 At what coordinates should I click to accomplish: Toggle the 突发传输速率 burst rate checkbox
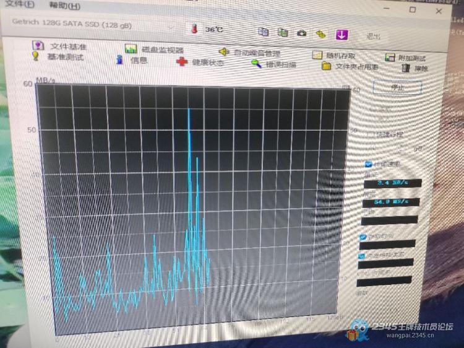click(x=362, y=254)
